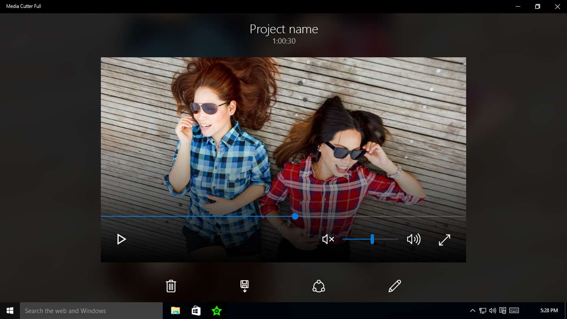
Task: Select the green star app in the taskbar
Action: [x=217, y=311]
